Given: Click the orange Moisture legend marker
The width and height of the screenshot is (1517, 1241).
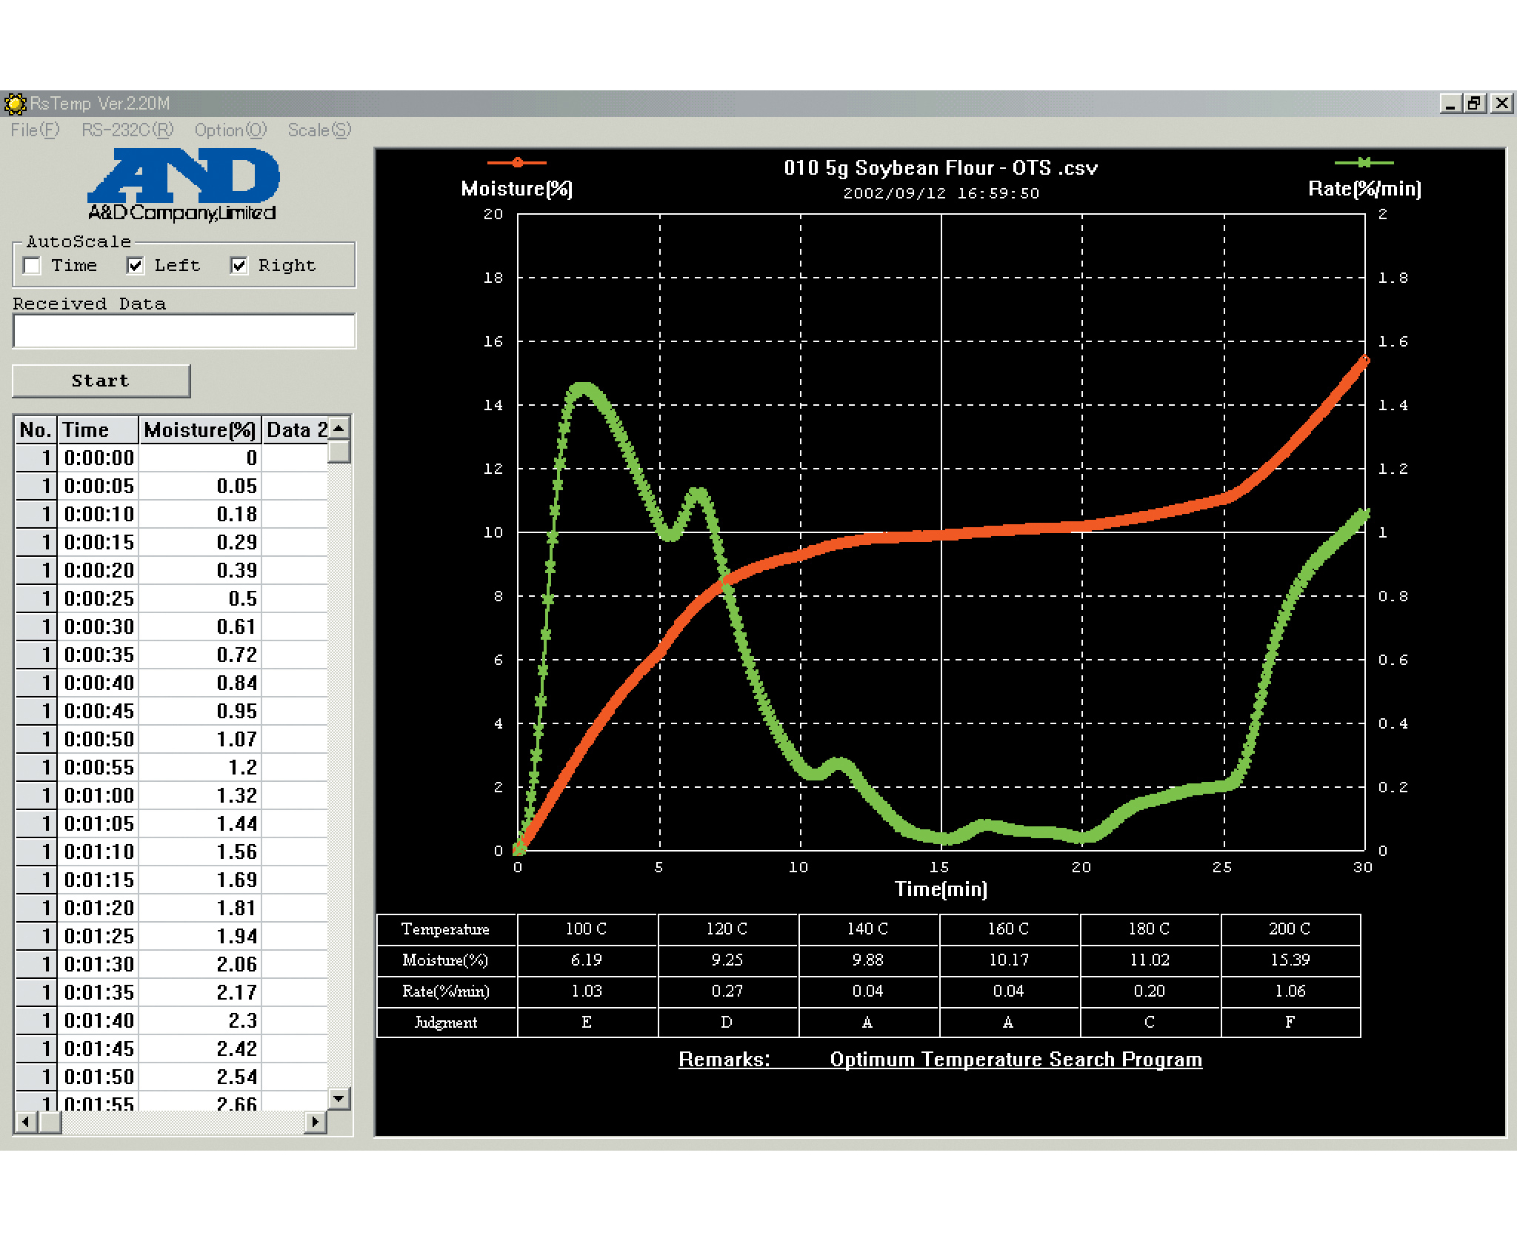Looking at the screenshot, I should pyautogui.click(x=517, y=162).
